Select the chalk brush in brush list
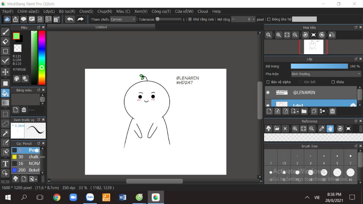The height and width of the screenshot is (204, 363). (26, 157)
